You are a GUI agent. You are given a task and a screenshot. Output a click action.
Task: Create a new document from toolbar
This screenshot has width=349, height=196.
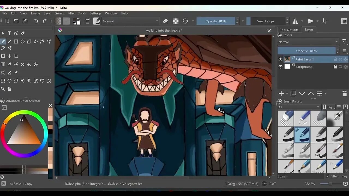pyautogui.click(x=7, y=21)
